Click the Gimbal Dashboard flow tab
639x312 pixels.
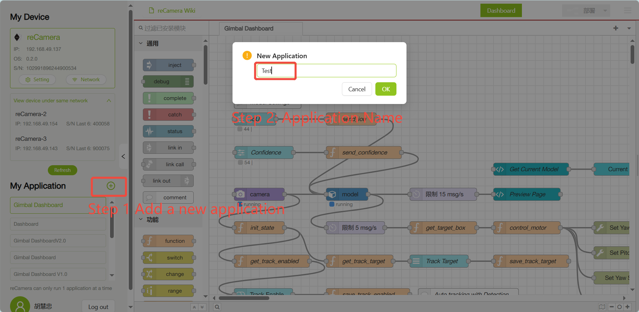pos(261,29)
